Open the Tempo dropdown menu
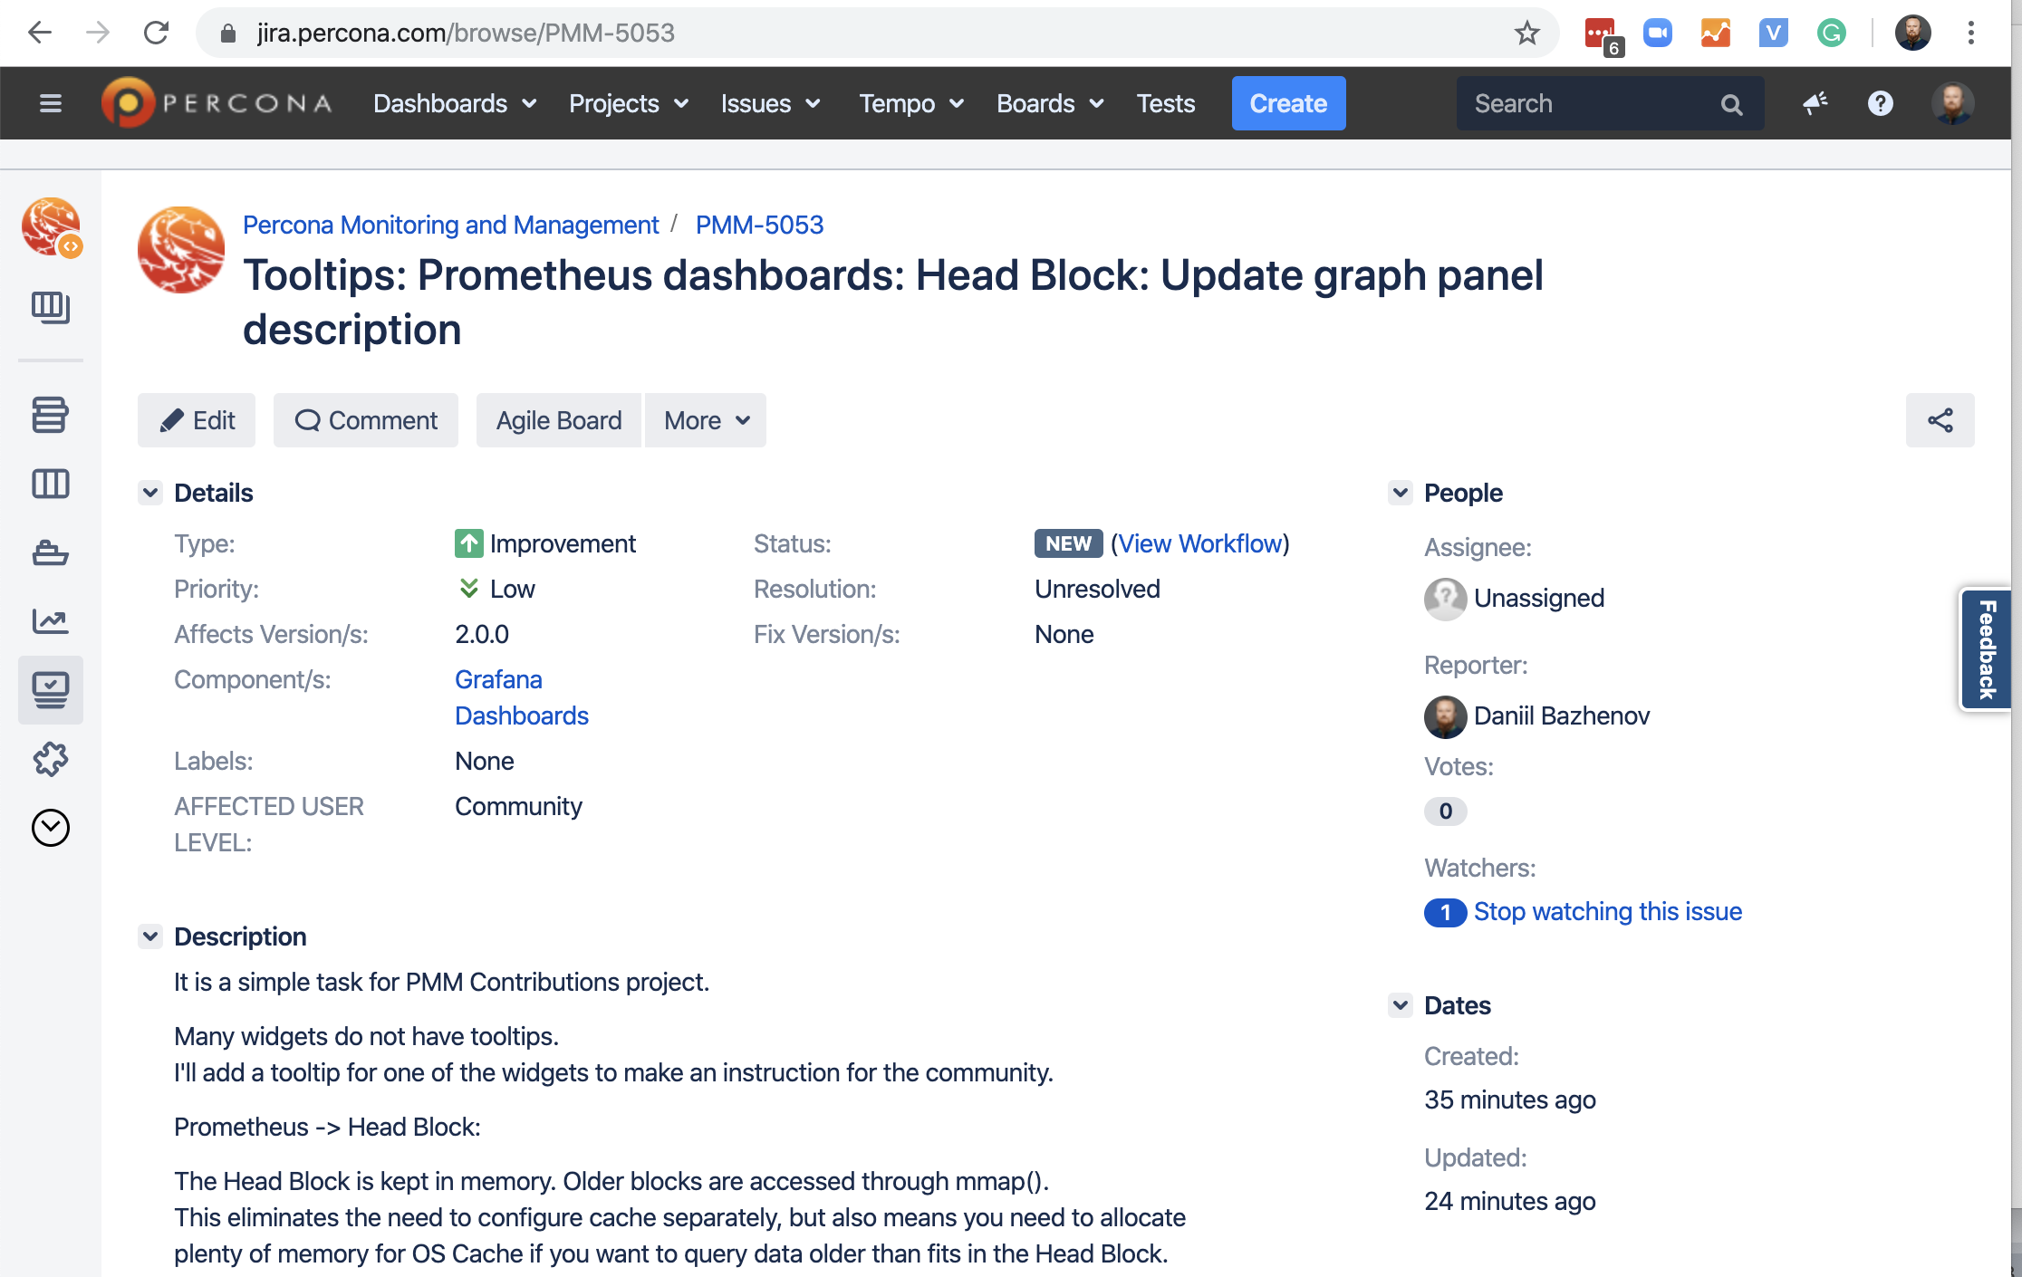The width and height of the screenshot is (2022, 1277). pos(911,103)
